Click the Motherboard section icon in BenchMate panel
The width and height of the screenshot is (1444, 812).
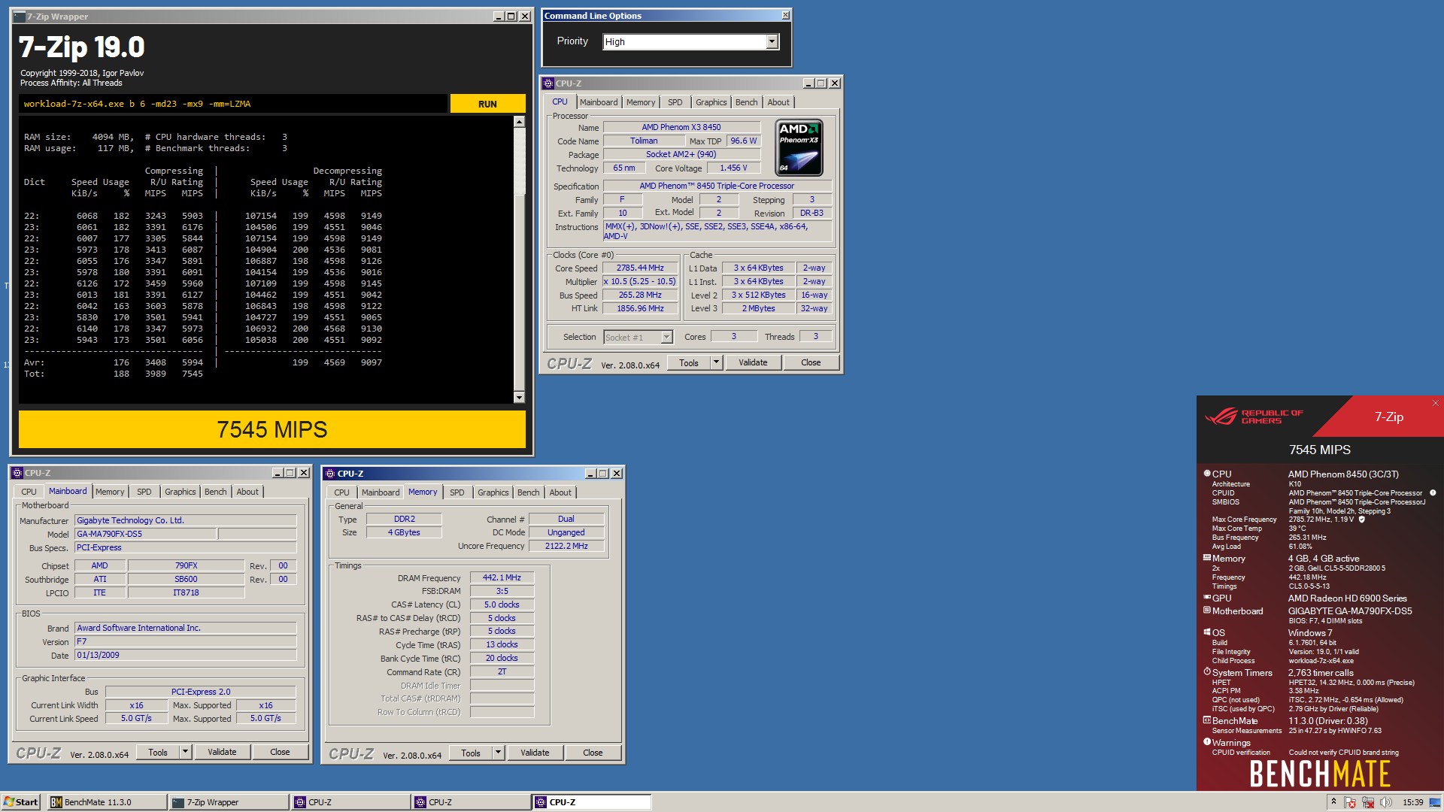[x=1207, y=611]
